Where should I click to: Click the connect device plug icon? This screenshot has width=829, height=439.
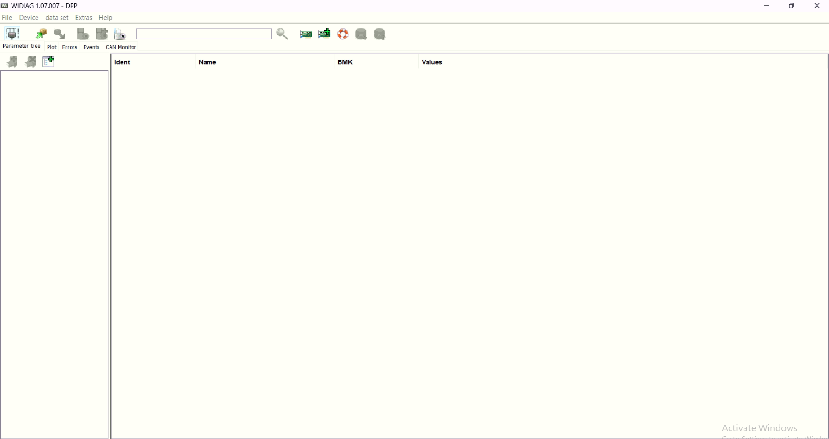pos(12,34)
